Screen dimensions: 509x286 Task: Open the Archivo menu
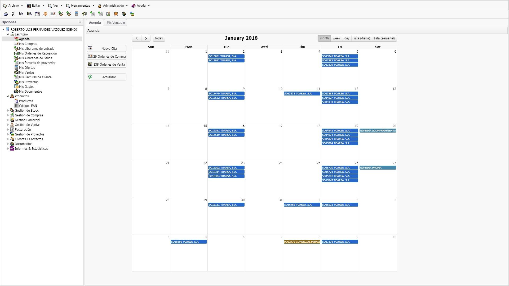click(x=13, y=6)
